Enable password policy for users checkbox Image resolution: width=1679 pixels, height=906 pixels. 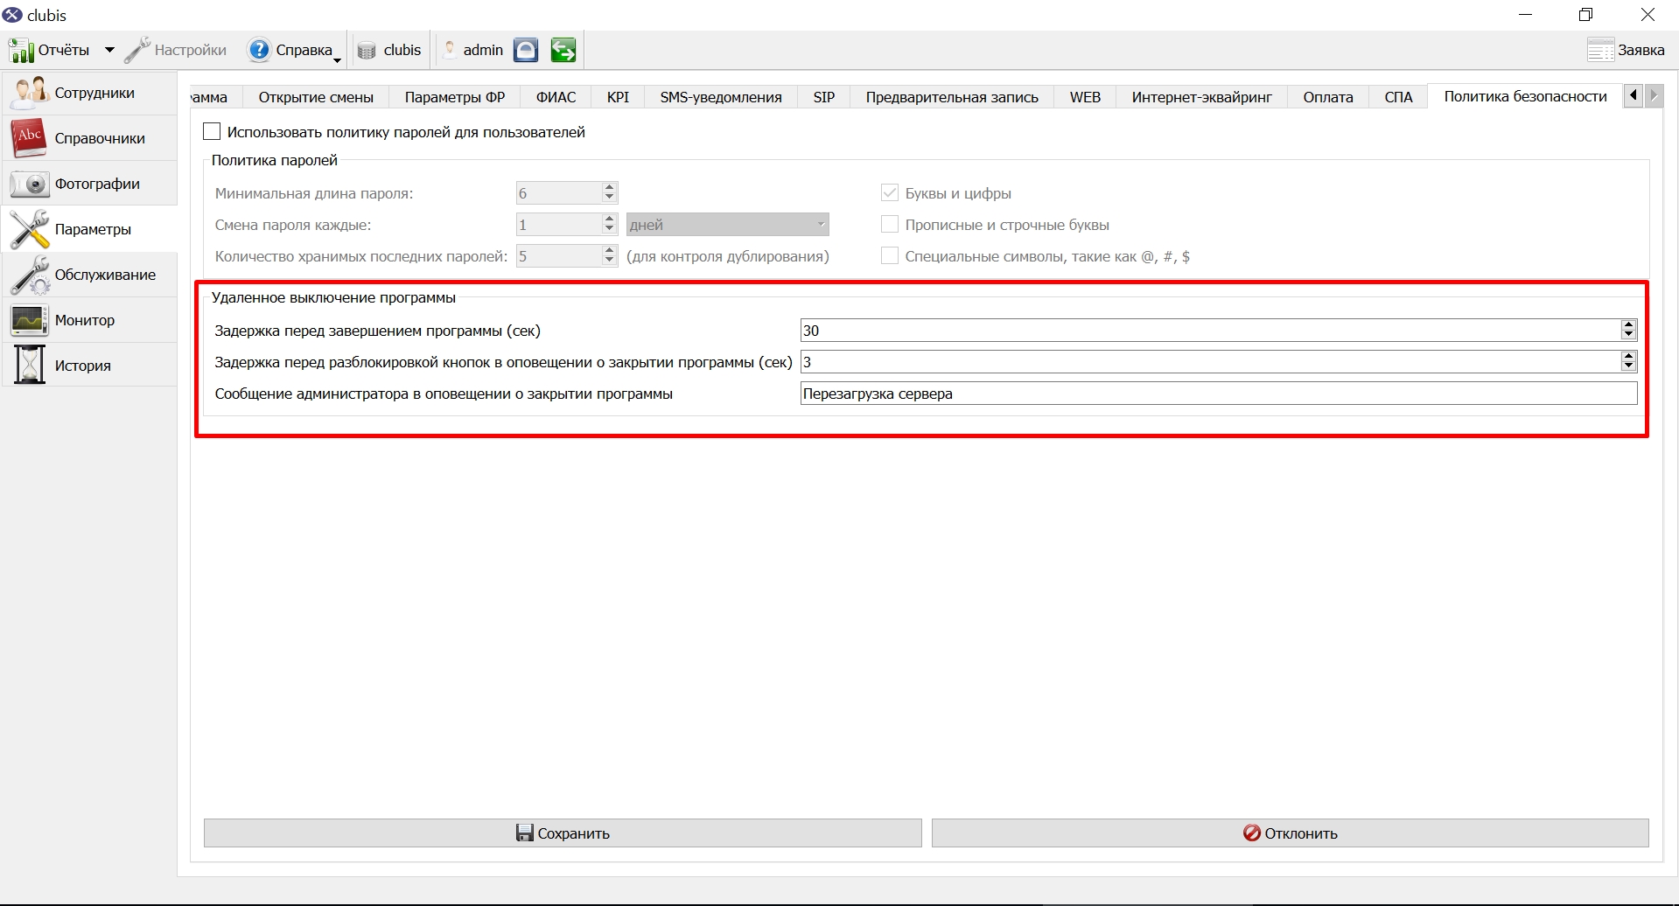pyautogui.click(x=212, y=131)
